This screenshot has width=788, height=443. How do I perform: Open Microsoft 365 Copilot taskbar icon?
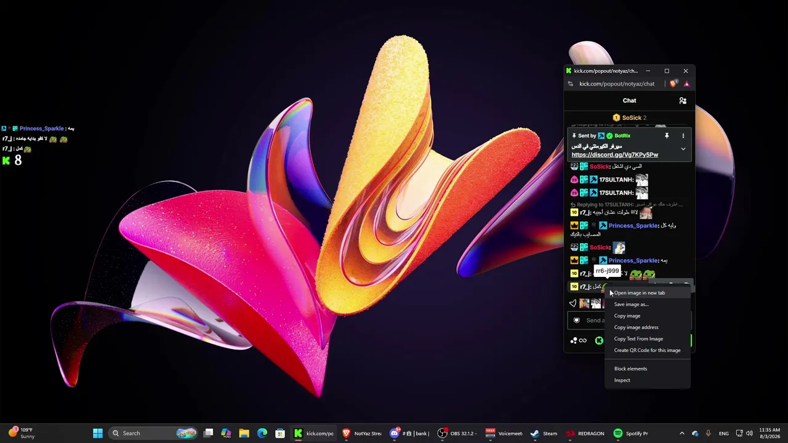tap(226, 433)
